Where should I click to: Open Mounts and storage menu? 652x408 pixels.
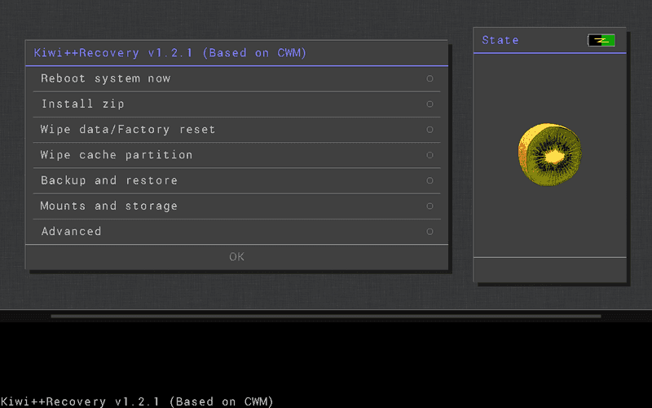tap(236, 206)
